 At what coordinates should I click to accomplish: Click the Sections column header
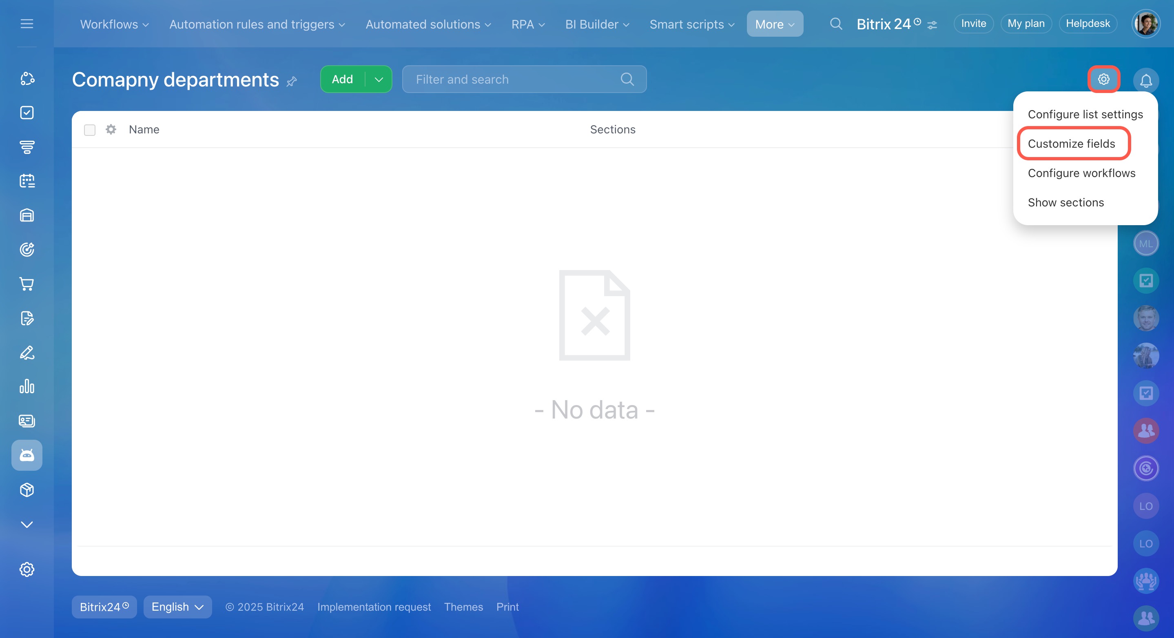coord(613,129)
